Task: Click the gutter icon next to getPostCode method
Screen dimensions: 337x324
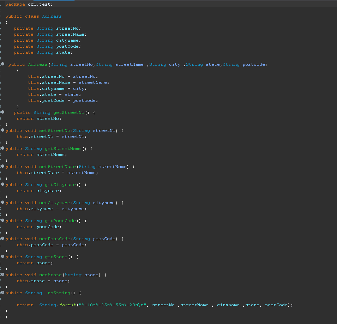Action: [3, 220]
